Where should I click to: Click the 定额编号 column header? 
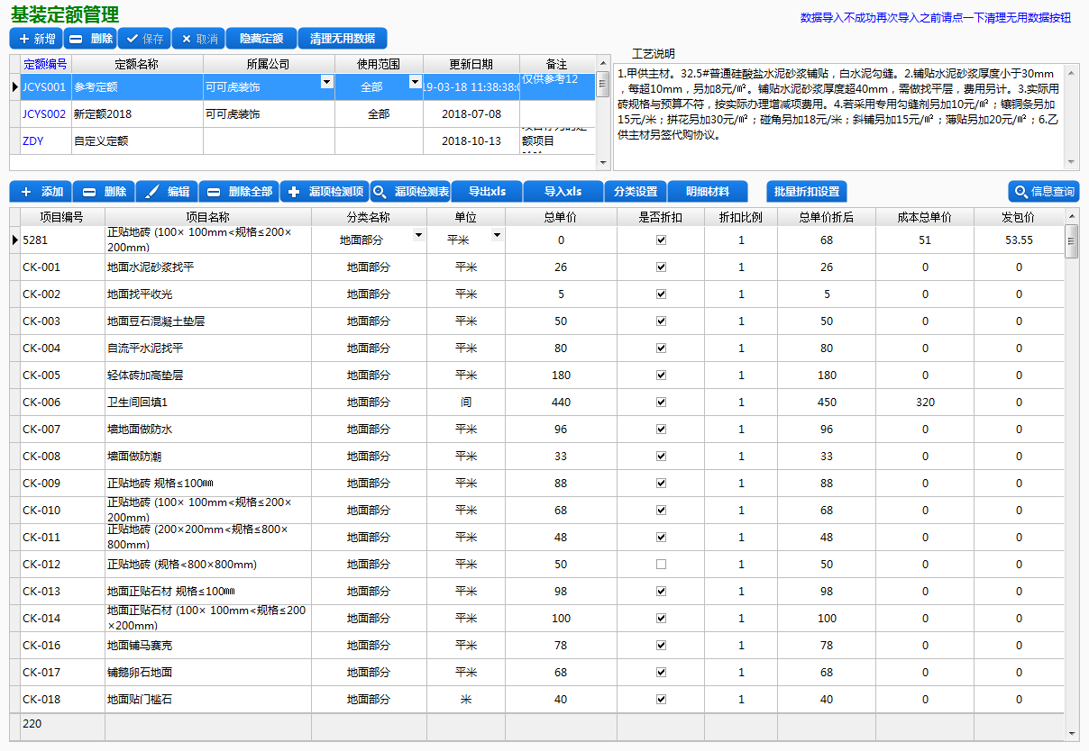pos(45,65)
